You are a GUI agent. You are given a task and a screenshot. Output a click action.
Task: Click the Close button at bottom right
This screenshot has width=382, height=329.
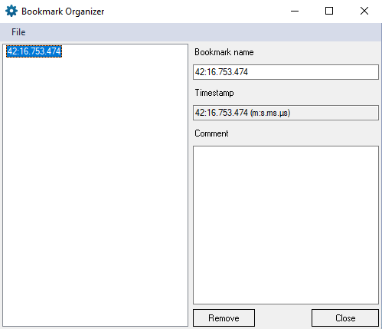pyautogui.click(x=345, y=318)
